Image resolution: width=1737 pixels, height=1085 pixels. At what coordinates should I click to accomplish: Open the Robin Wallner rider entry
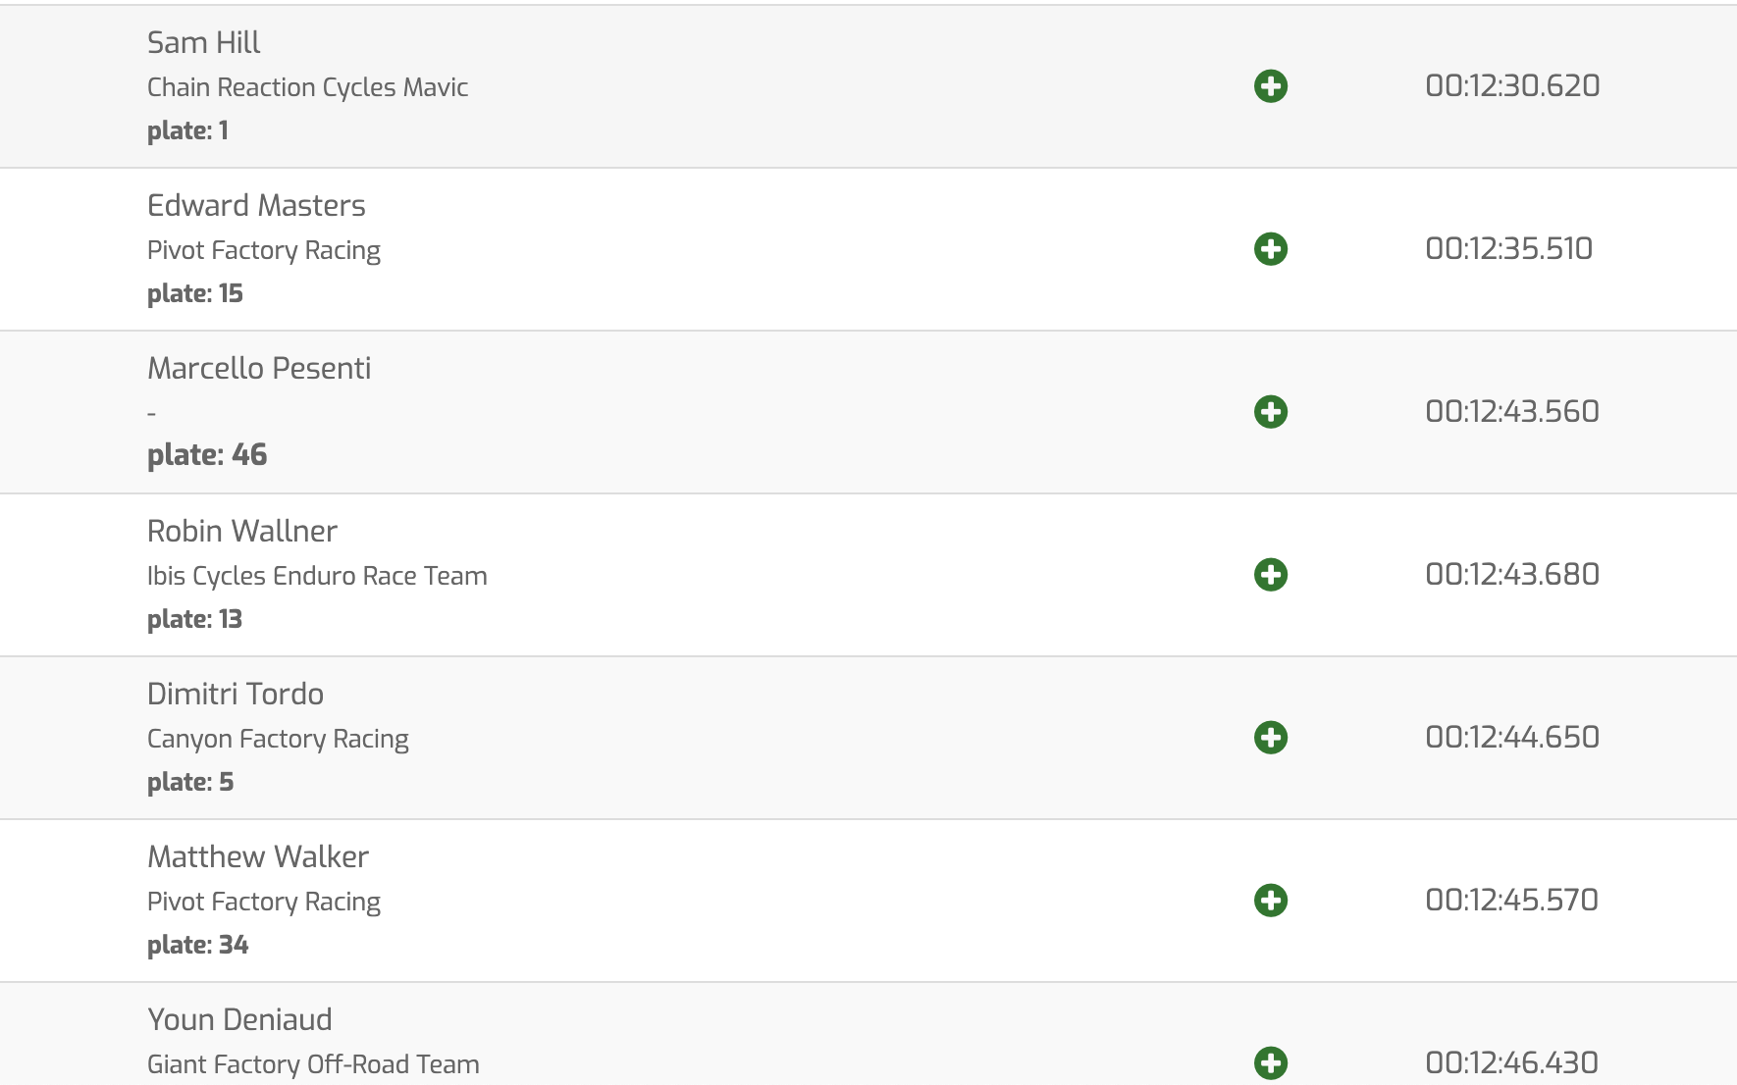242,531
